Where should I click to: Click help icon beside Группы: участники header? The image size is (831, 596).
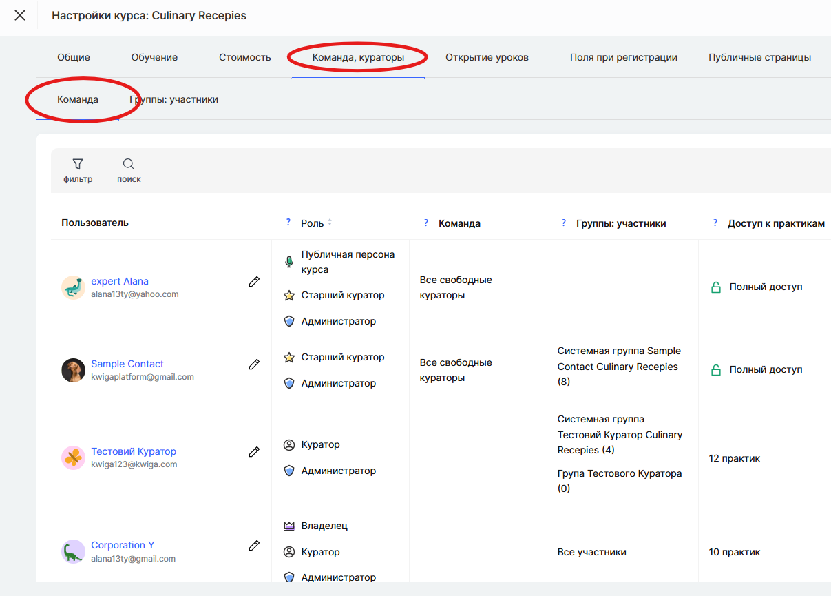pyautogui.click(x=564, y=223)
